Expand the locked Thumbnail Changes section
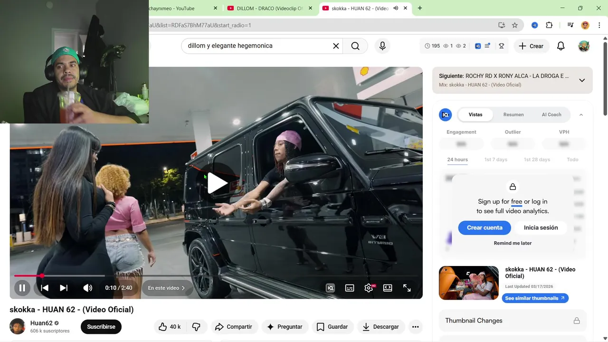The width and height of the screenshot is (608, 342). tap(513, 321)
